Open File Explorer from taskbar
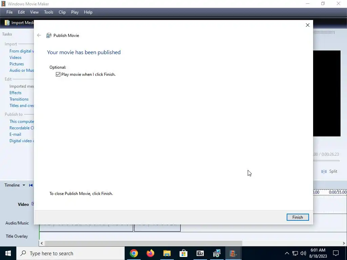This screenshot has height=260, width=347. (167, 253)
